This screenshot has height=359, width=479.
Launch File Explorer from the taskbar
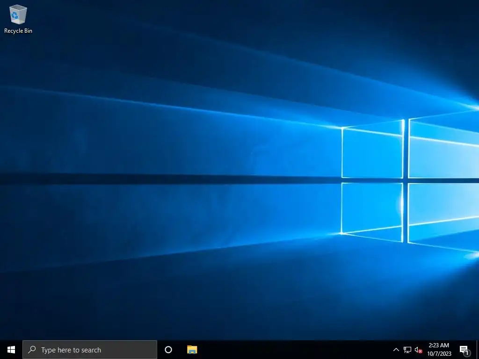[192, 350]
